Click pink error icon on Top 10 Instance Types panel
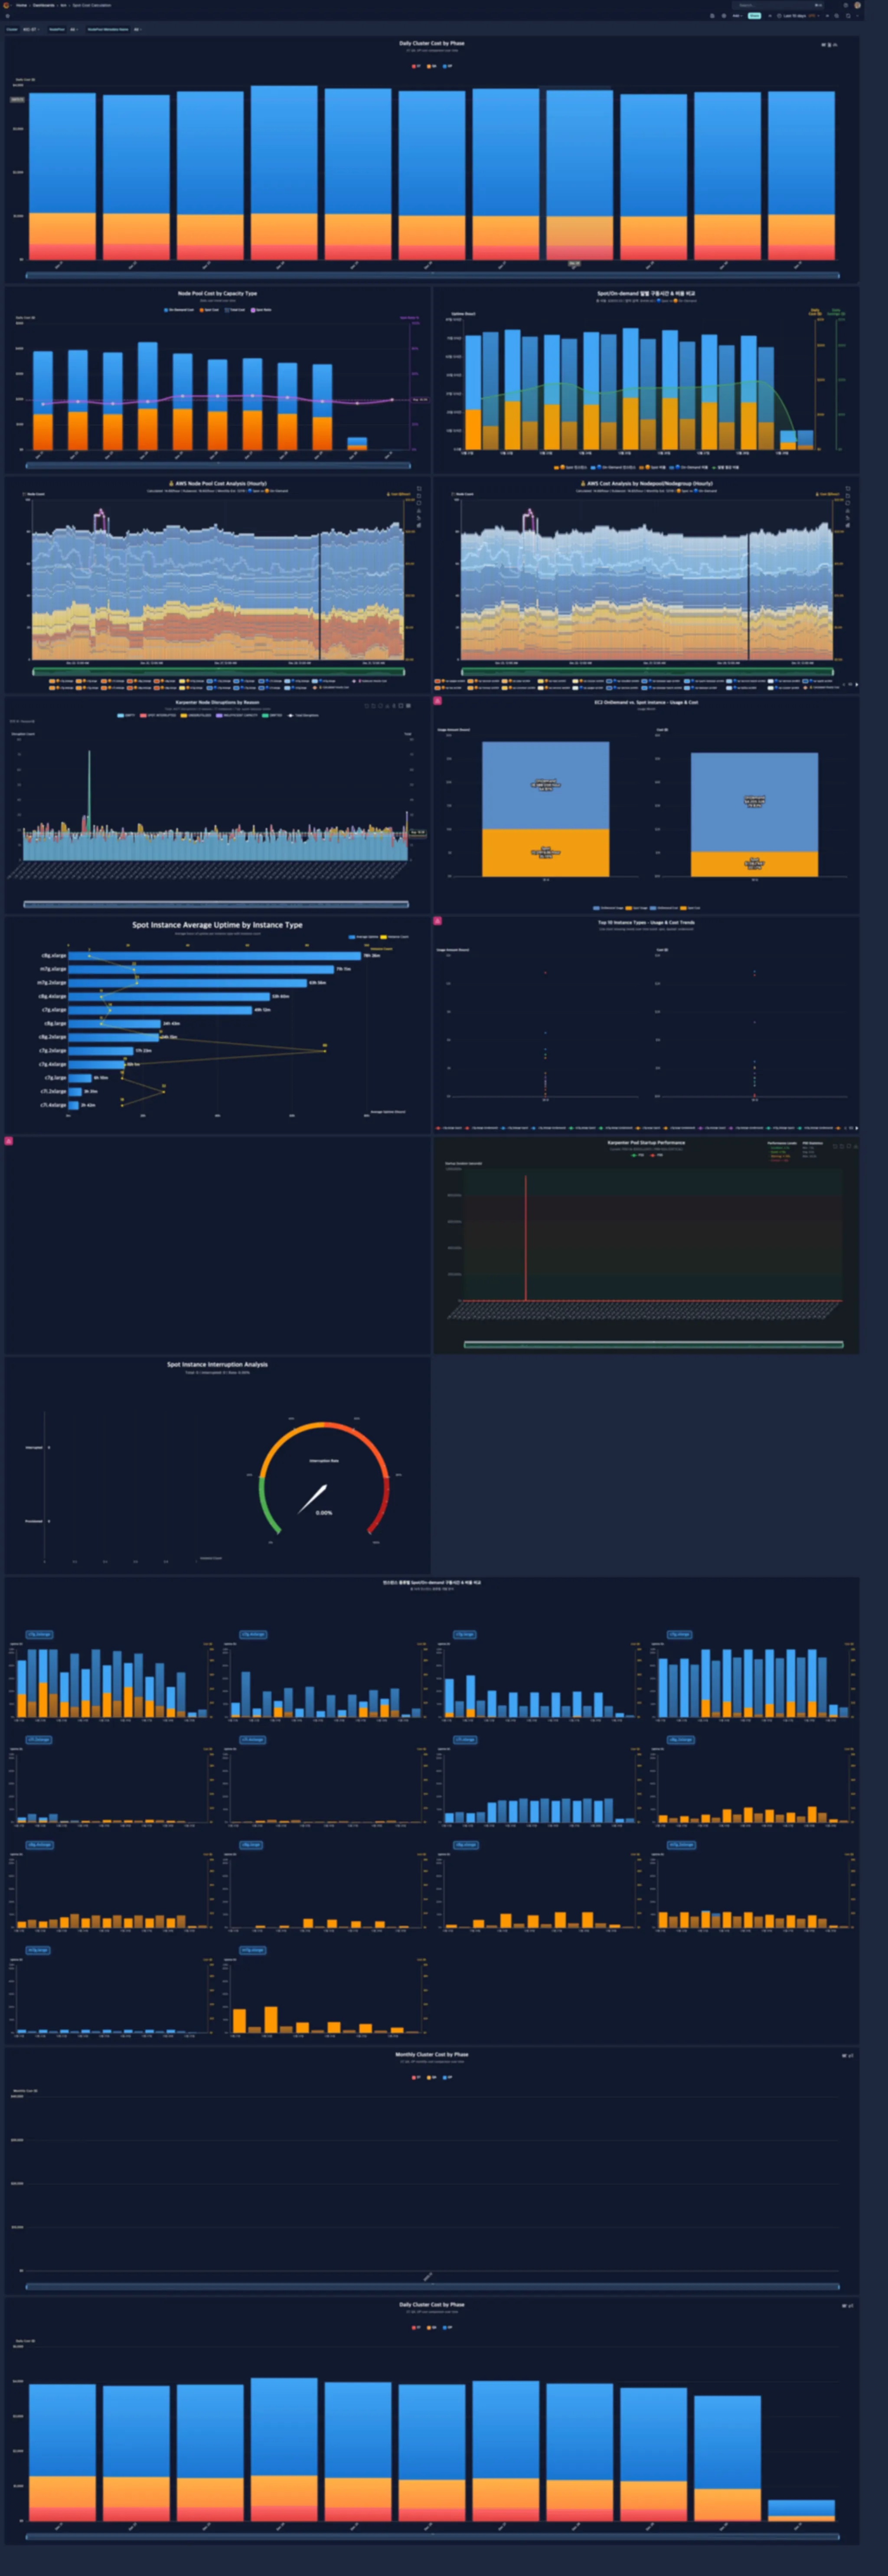 [437, 921]
